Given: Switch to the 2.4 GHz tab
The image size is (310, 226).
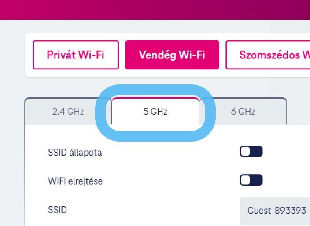Looking at the screenshot, I should click(68, 112).
